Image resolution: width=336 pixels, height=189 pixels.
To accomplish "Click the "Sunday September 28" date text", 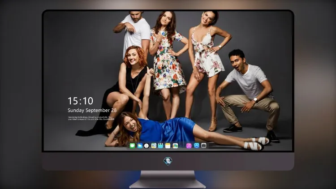I will click(92, 110).
